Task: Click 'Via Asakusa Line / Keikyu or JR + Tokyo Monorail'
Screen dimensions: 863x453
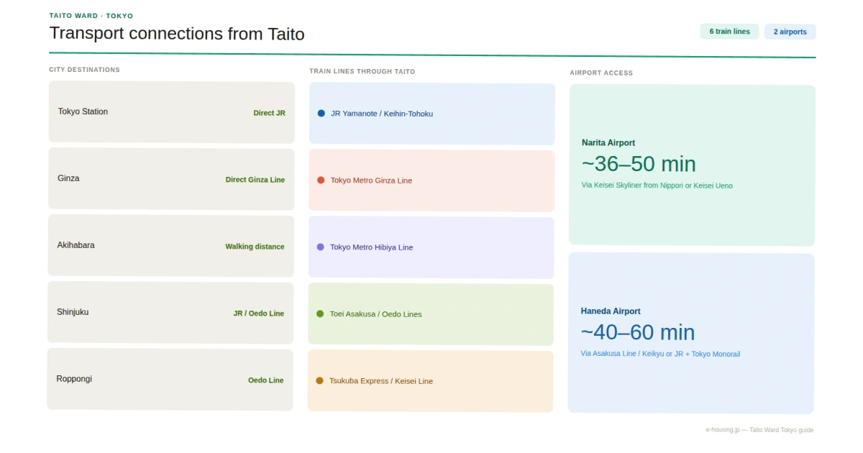Action: click(660, 354)
